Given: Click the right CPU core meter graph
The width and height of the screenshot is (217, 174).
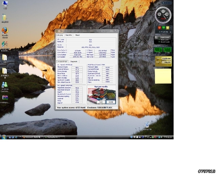Looking at the screenshot, I should [167, 50].
